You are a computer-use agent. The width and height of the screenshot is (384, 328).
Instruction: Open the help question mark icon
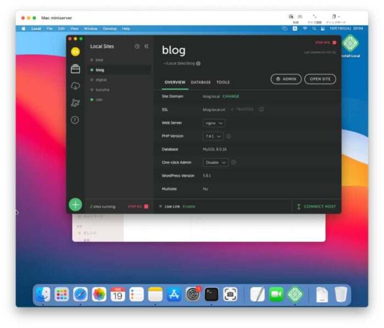pyautogui.click(x=75, y=120)
